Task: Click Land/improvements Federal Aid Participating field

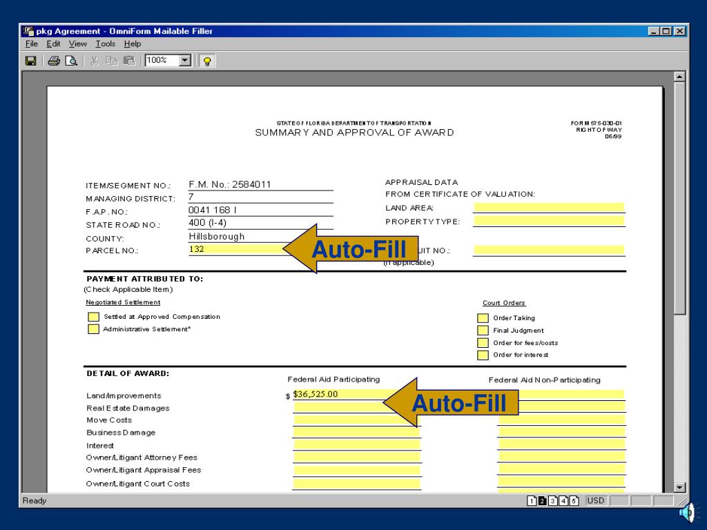Action: point(356,394)
